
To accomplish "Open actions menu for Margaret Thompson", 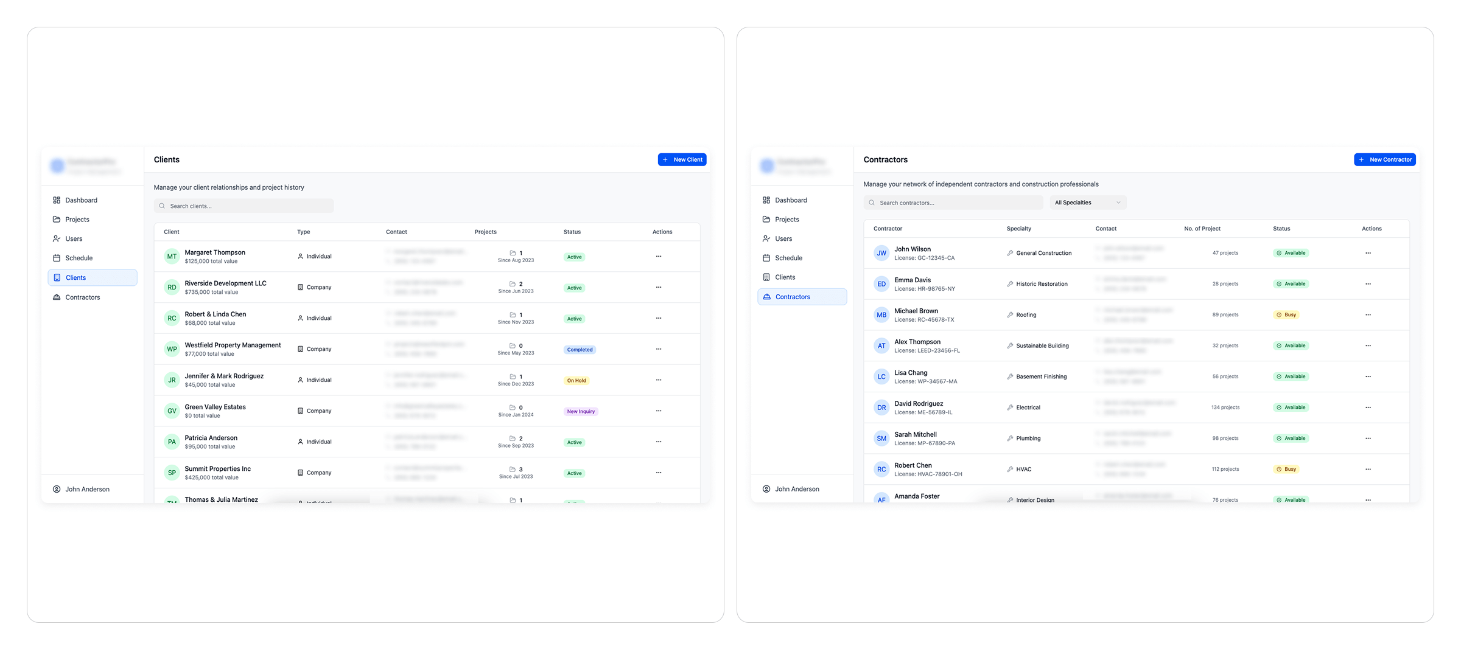I will click(658, 257).
